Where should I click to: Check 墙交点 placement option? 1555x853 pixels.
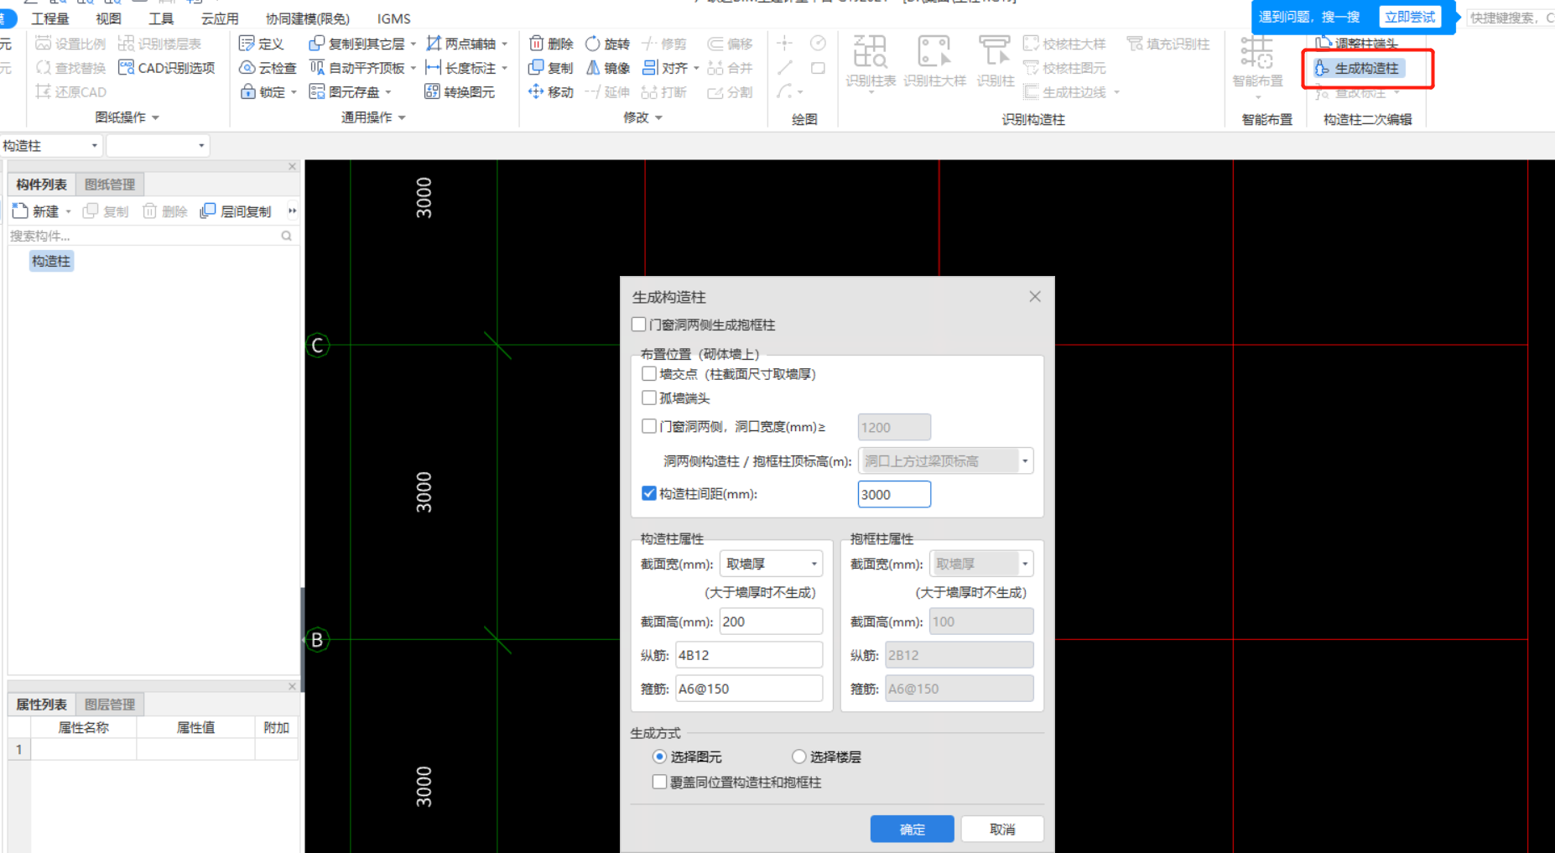pos(649,373)
